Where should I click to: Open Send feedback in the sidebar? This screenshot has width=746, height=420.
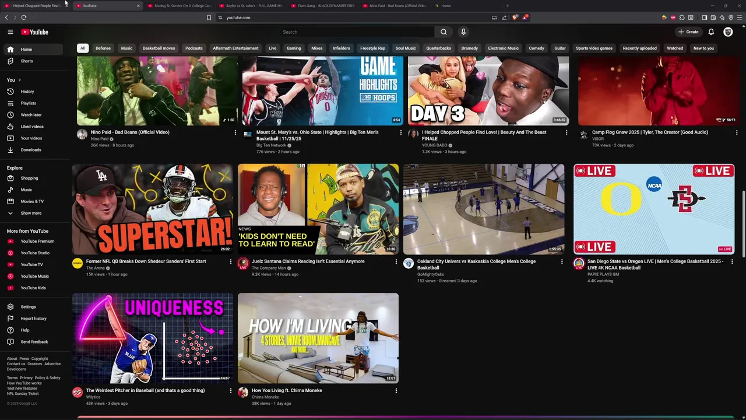pyautogui.click(x=35, y=342)
